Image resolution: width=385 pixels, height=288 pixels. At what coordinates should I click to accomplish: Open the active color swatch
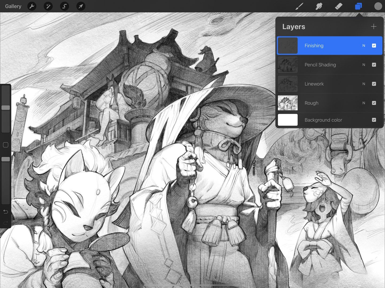[378, 6]
